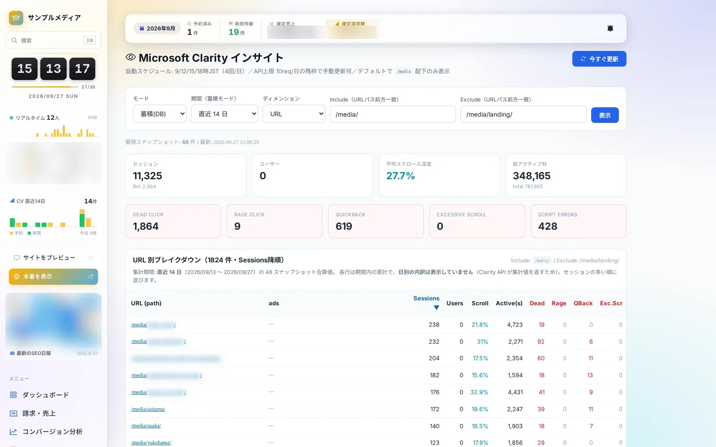This screenshot has width=716, height=447.
Task: Click the ⌘K shortcut badge
Action: pos(90,40)
